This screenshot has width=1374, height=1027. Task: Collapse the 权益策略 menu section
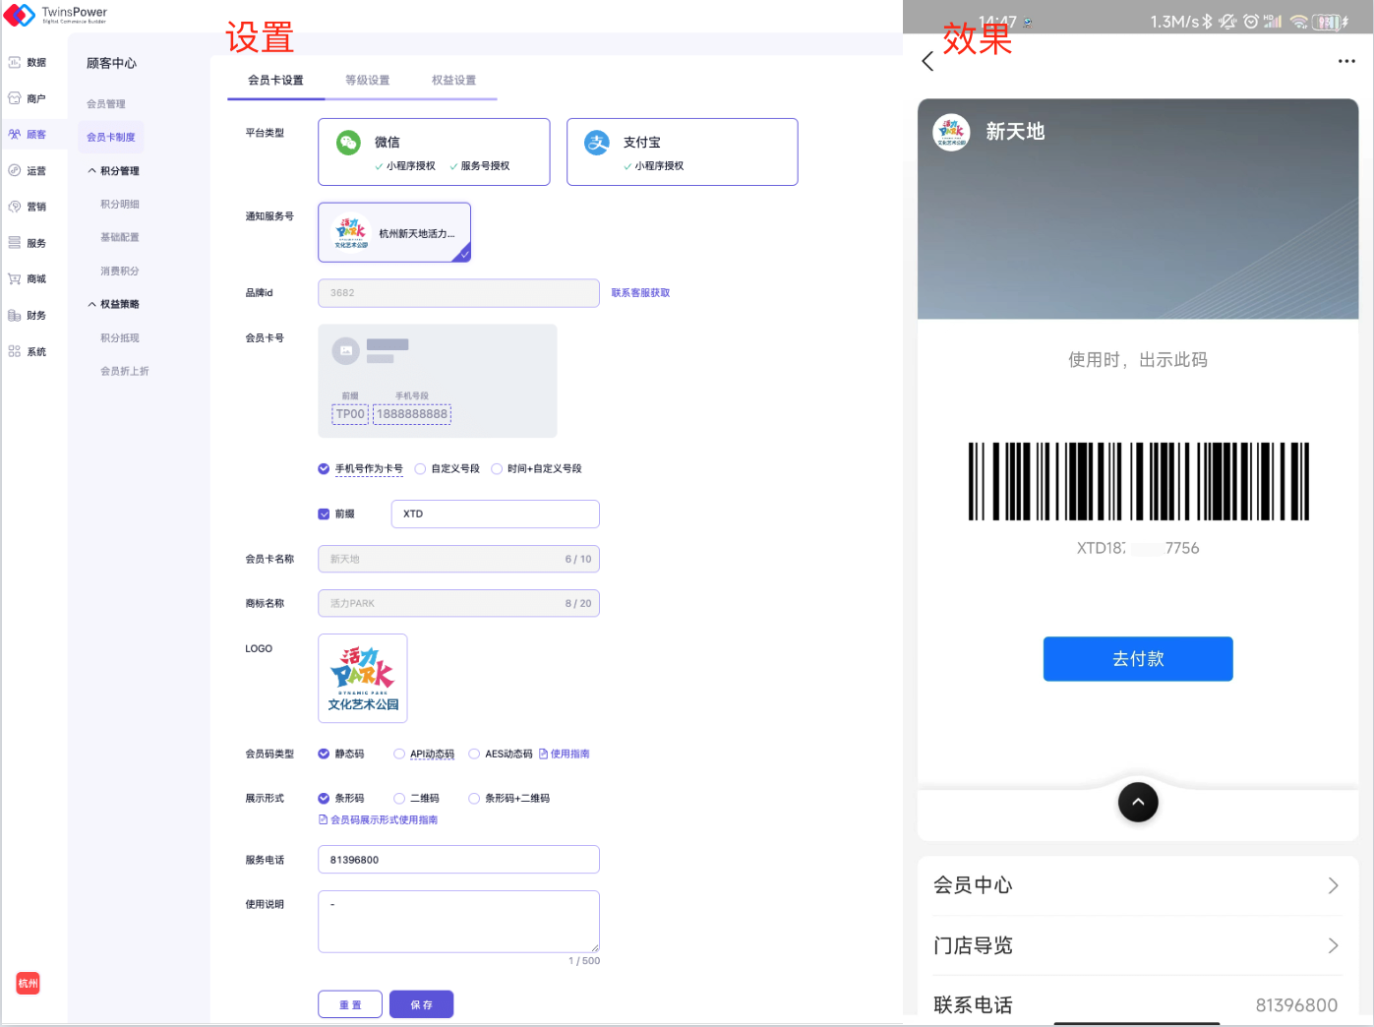coord(92,304)
